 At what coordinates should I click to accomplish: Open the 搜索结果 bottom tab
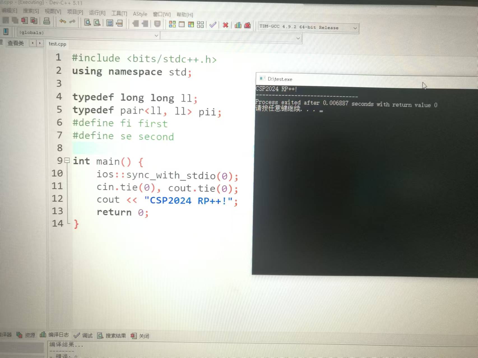[x=112, y=336]
